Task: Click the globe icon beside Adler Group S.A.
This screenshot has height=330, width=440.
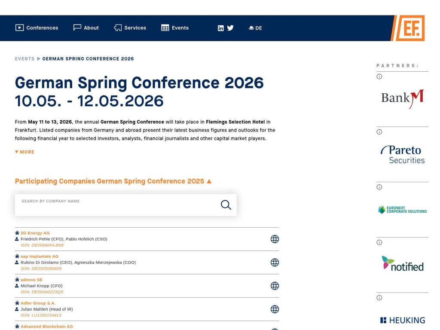Action: tap(275, 309)
